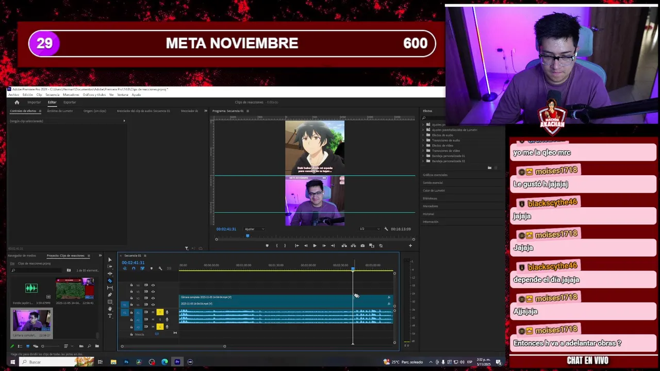Click the timeline horizontal zoom scrollbar
This screenshot has width=660, height=371.
[173, 346]
